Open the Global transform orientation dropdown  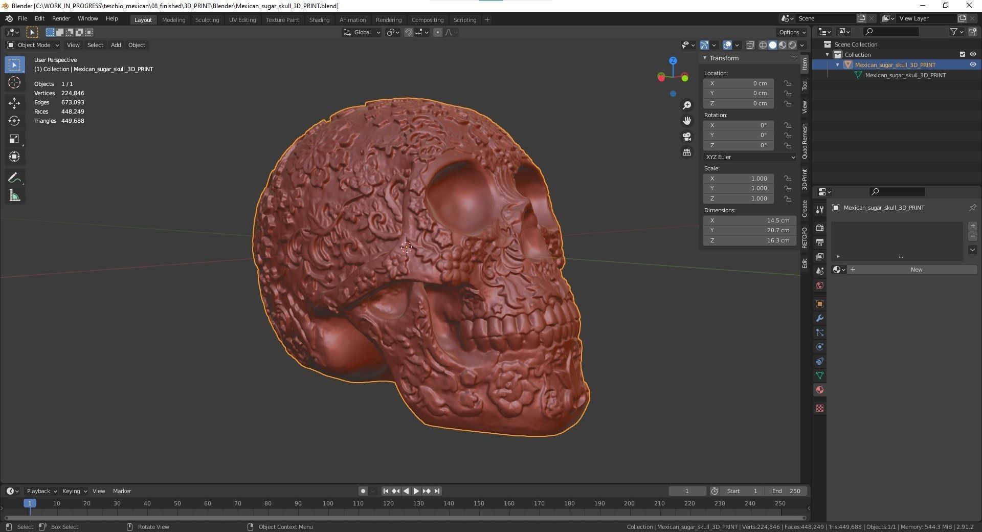pyautogui.click(x=362, y=32)
